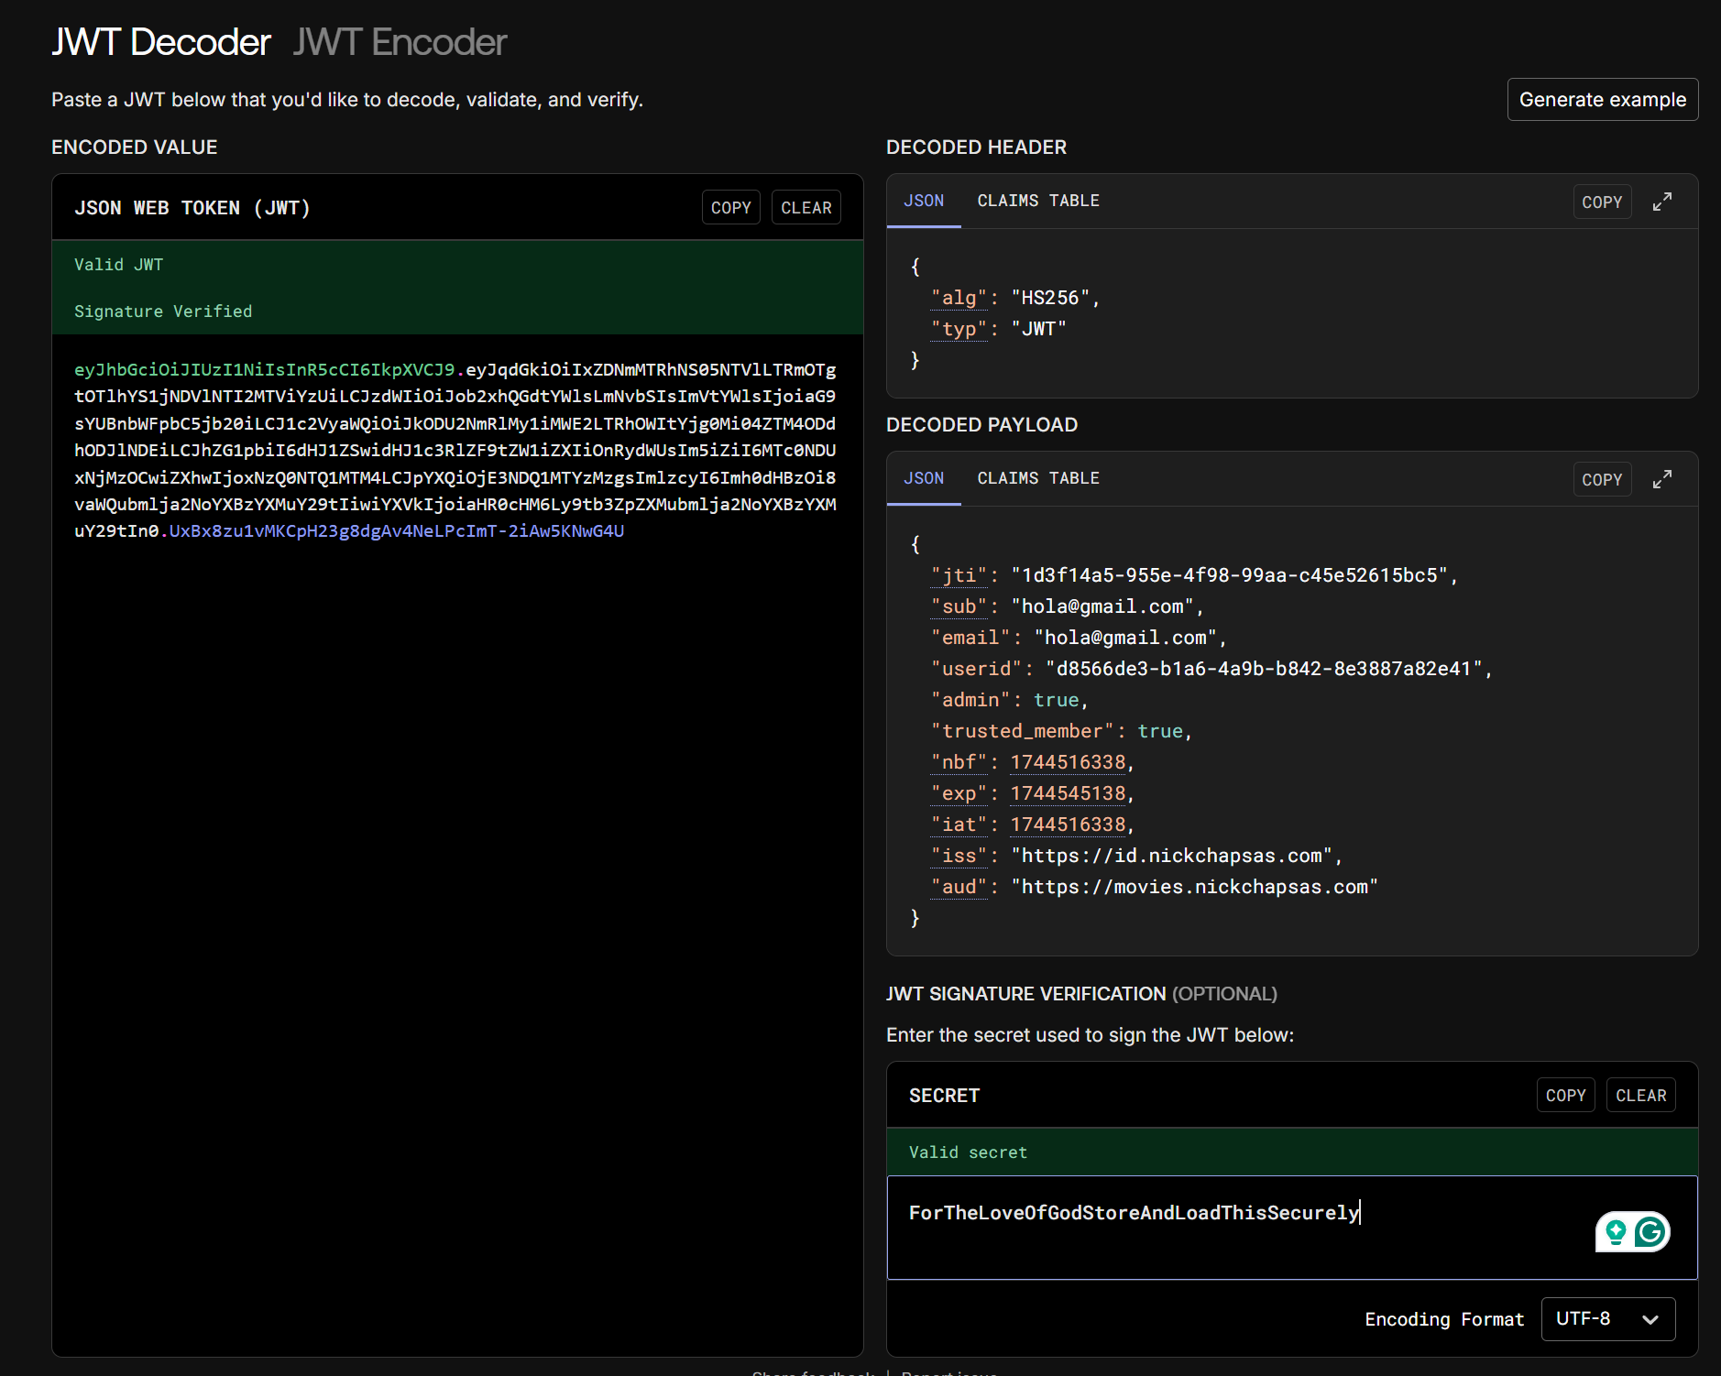Click the green header segment of the token
This screenshot has height=1376, width=1721.
pyautogui.click(x=265, y=370)
